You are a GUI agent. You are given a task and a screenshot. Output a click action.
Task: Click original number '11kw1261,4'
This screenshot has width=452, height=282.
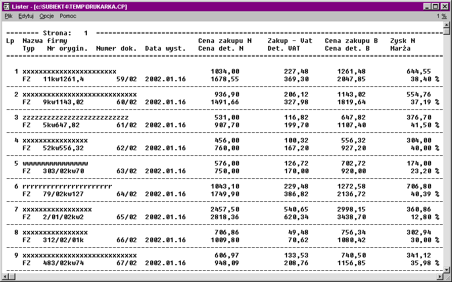(63, 79)
